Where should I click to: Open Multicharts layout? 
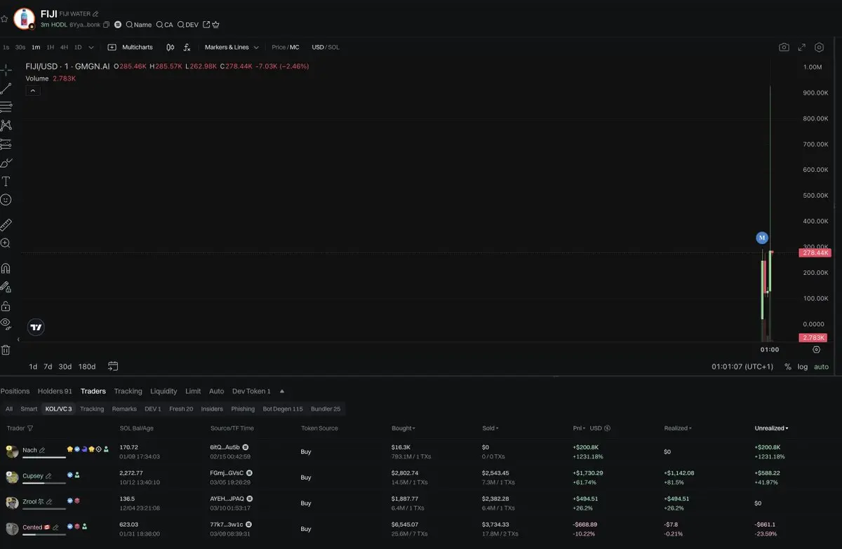(130, 47)
